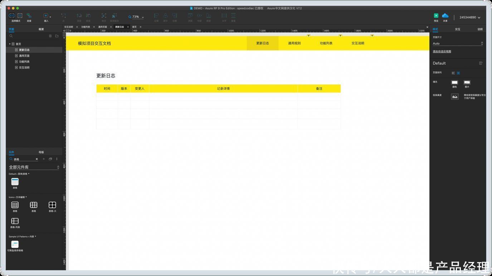Select the 首页 page in tree
This screenshot has height=276, width=492.
pos(18,44)
